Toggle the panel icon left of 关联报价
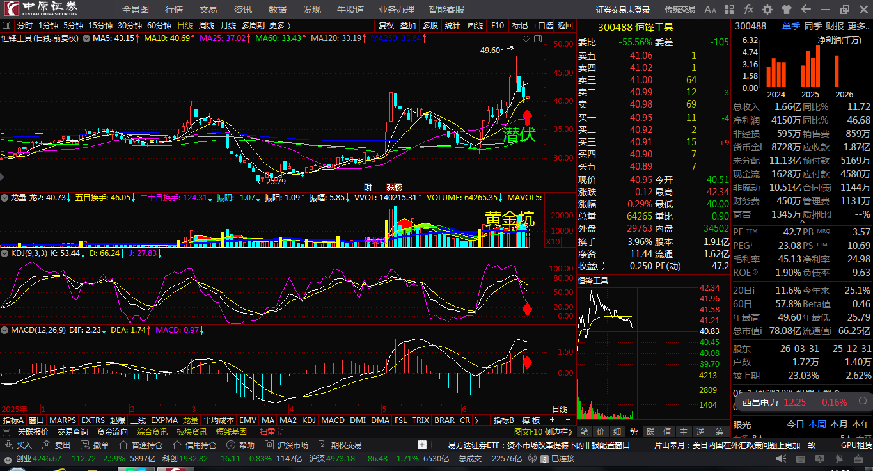This screenshot has width=873, height=471. pos(7,432)
